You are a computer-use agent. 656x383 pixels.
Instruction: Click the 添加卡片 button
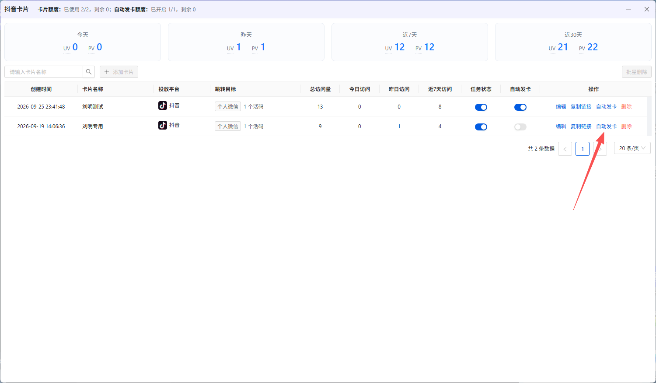[119, 72]
